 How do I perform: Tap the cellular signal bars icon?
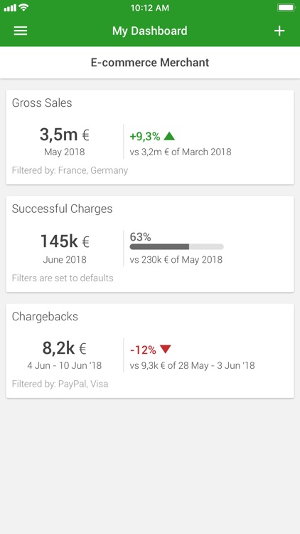pos(10,8)
